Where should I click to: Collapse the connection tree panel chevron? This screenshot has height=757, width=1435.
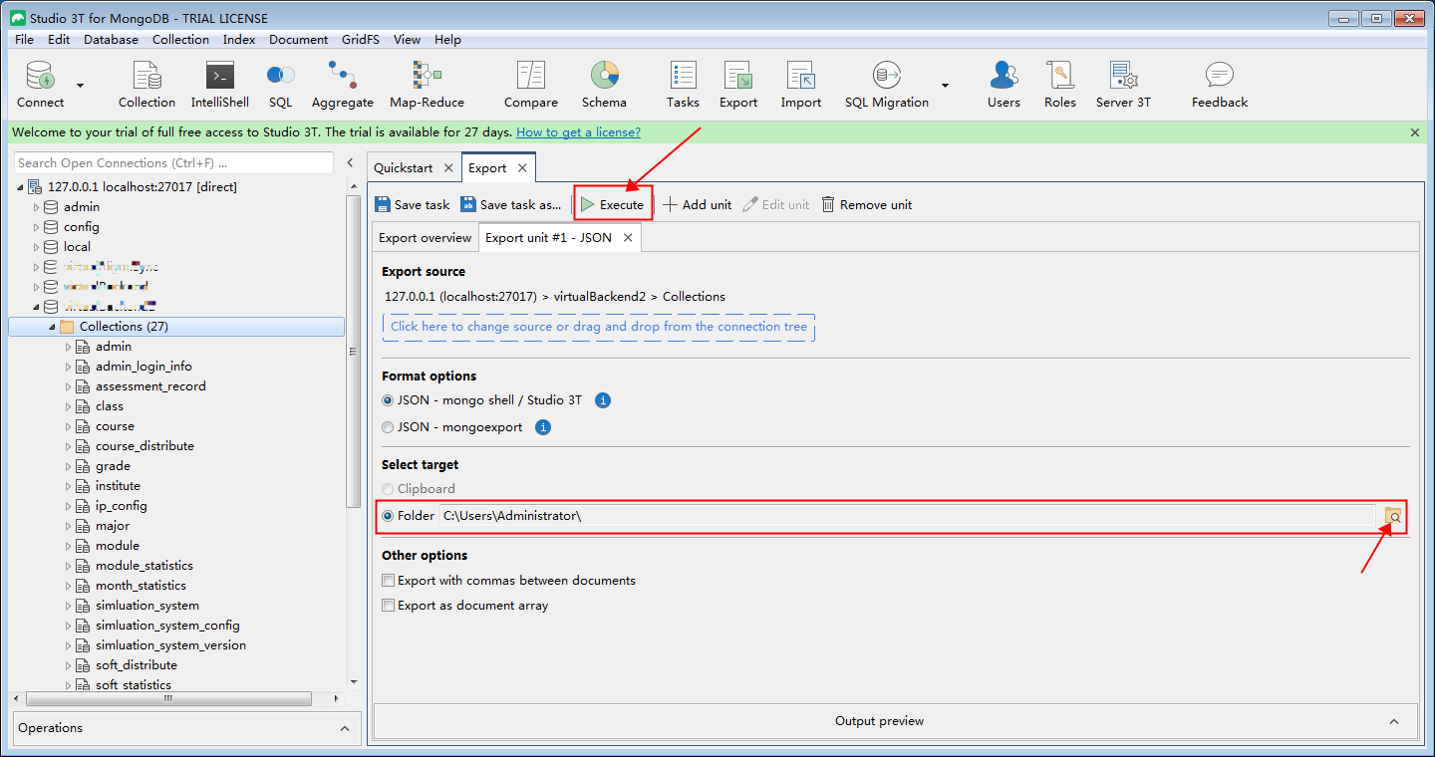[350, 162]
